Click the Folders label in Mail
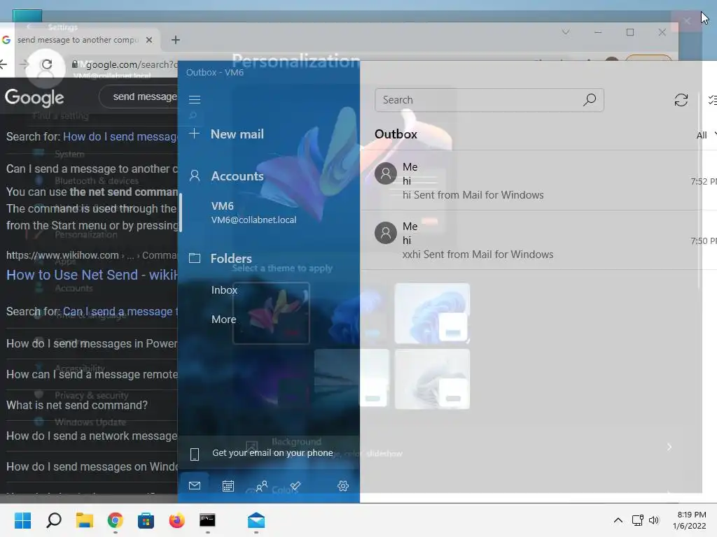This screenshot has width=717, height=537. click(x=231, y=259)
